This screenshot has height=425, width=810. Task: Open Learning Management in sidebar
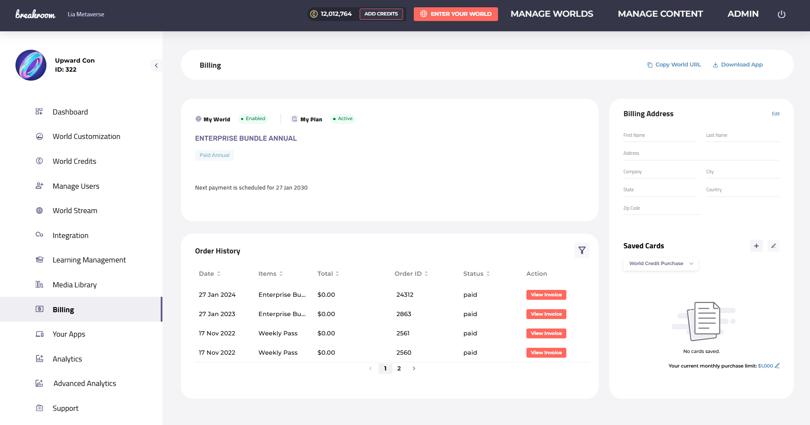pyautogui.click(x=89, y=260)
